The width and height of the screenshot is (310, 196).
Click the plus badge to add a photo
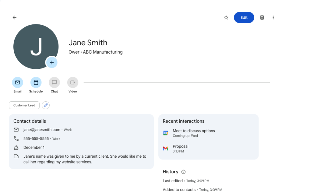[x=52, y=62]
